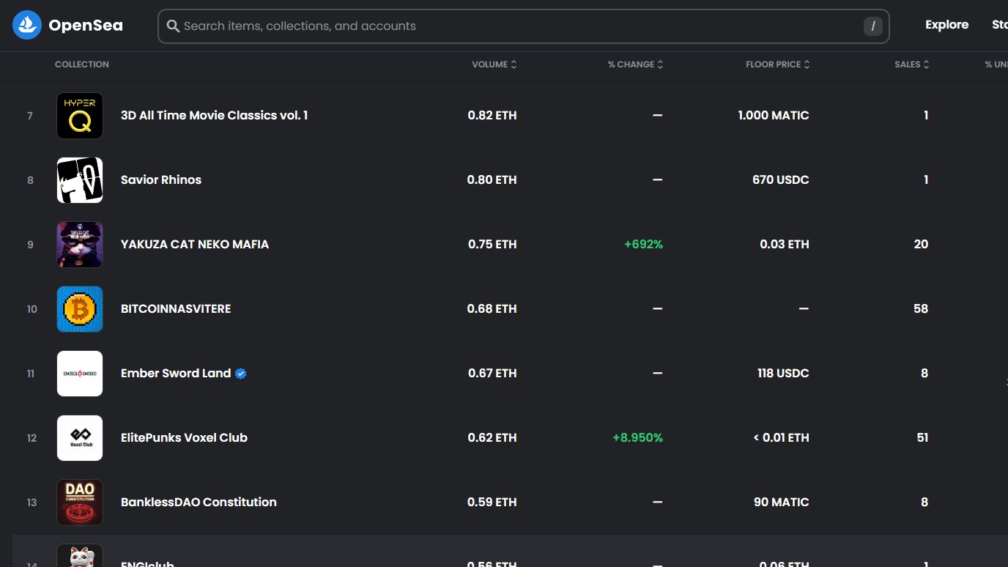Click the 0.62 ETH volume value

point(492,438)
